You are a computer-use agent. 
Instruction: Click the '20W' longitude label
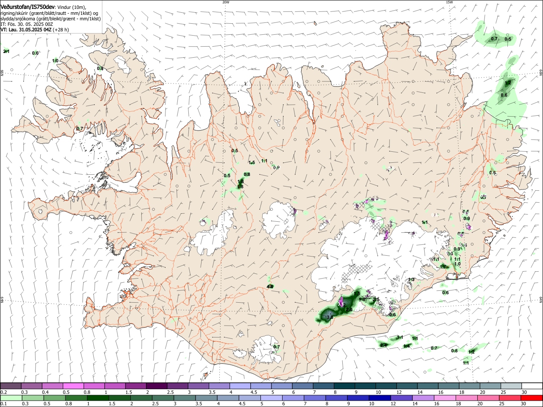[226, 2]
